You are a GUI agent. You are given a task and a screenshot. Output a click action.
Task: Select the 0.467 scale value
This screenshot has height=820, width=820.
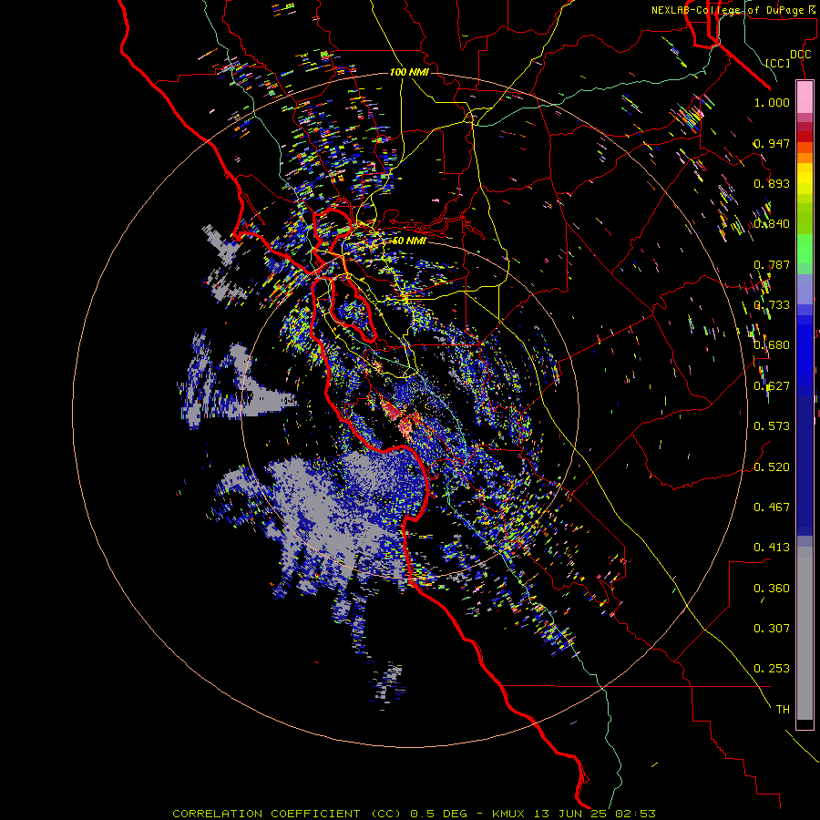pos(772,507)
